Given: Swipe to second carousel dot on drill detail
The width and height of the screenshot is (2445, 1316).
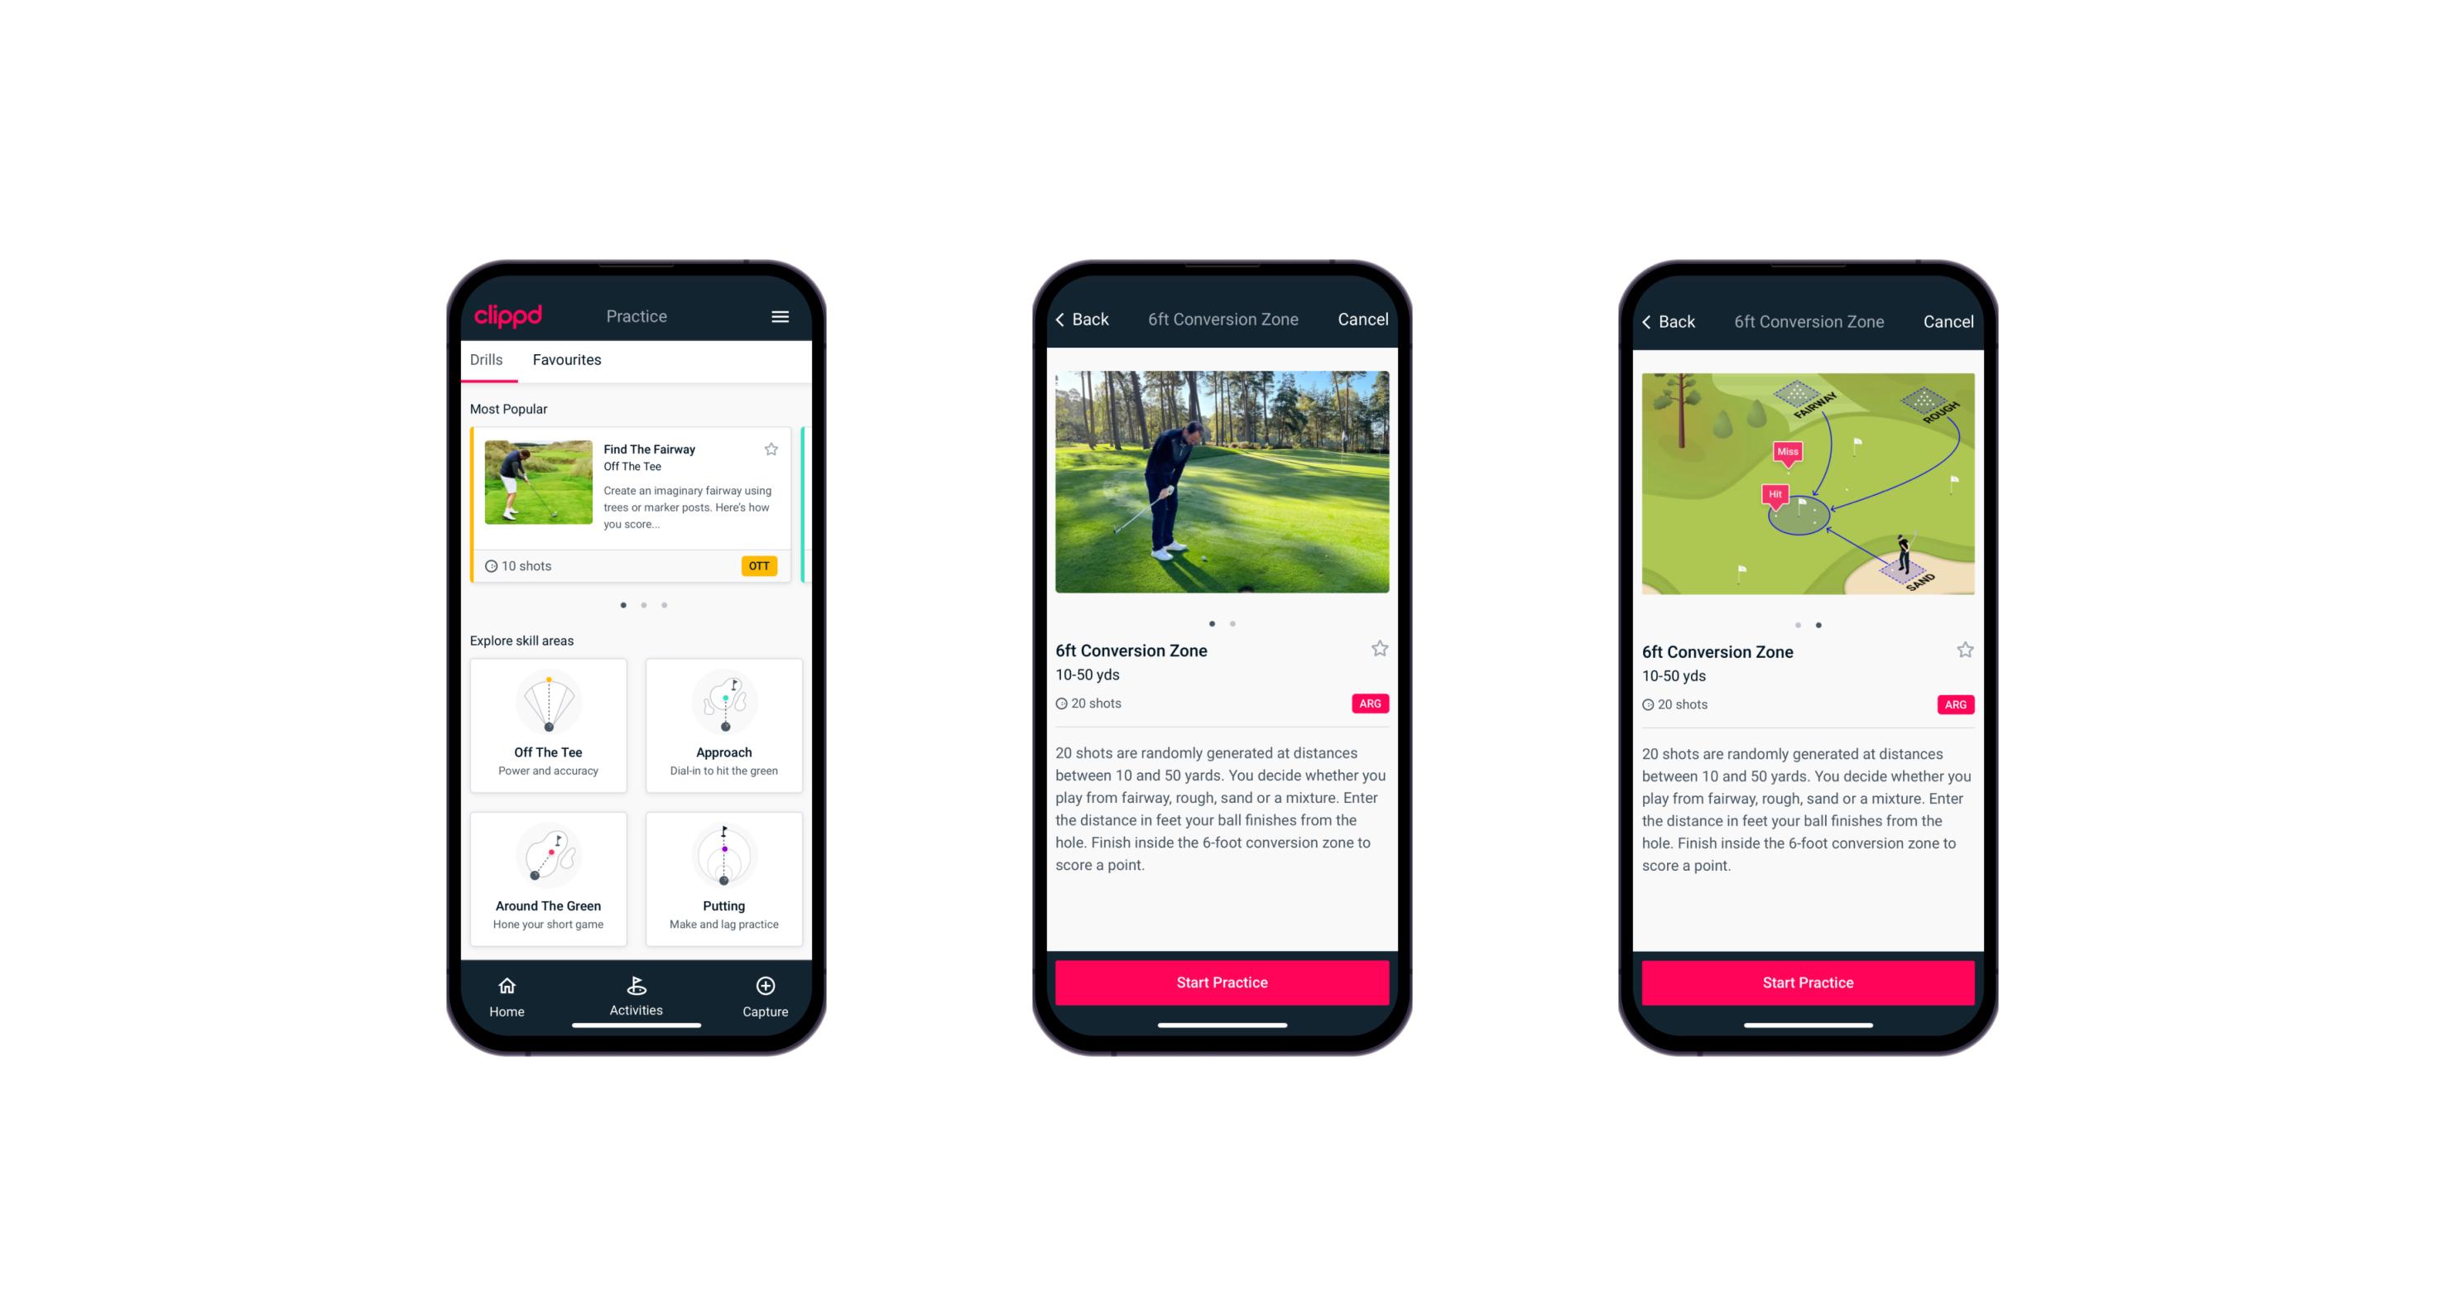Looking at the screenshot, I should coord(1237,621).
